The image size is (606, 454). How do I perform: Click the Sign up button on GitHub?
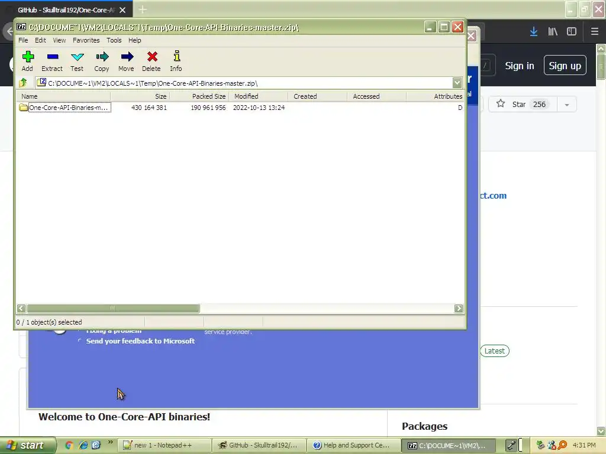(x=565, y=65)
